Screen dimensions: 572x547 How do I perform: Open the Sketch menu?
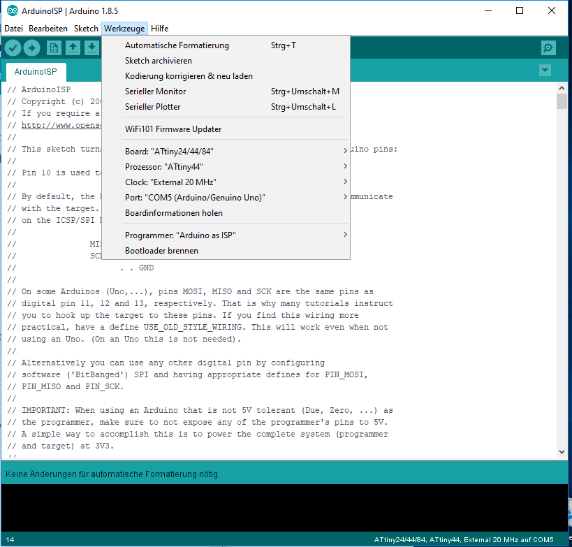[x=86, y=29]
